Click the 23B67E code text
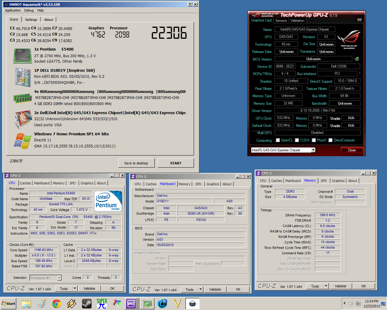 [16, 161]
